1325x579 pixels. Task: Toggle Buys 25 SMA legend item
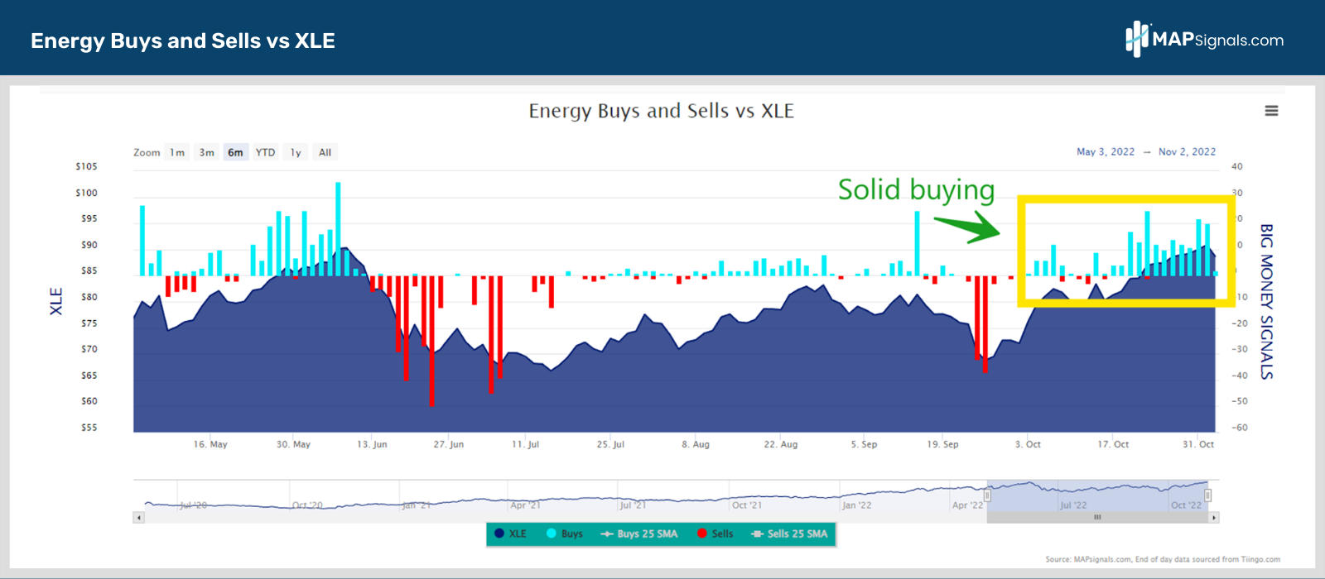pos(638,534)
